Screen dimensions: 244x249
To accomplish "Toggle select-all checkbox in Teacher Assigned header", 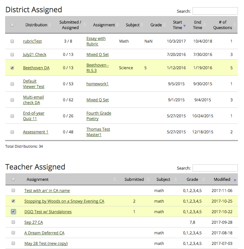I will coord(13,179).
